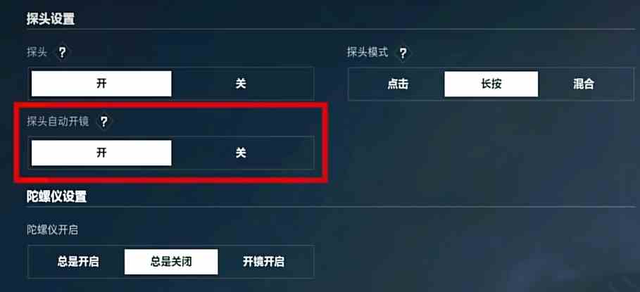
Task: Click the 陀螺仪开启 setting label
Action: (x=52, y=230)
